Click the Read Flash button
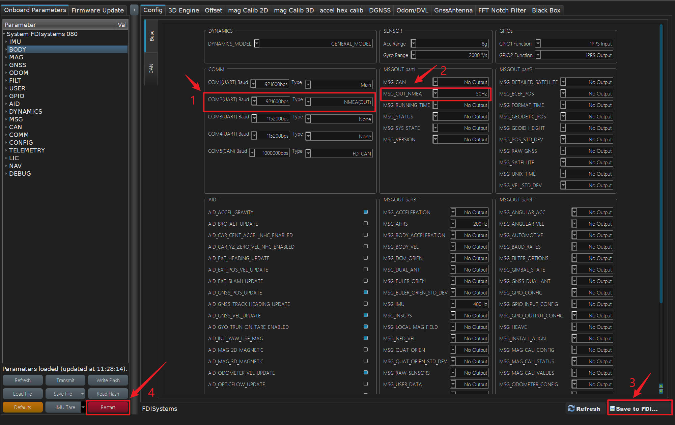The height and width of the screenshot is (425, 675). 108,394
